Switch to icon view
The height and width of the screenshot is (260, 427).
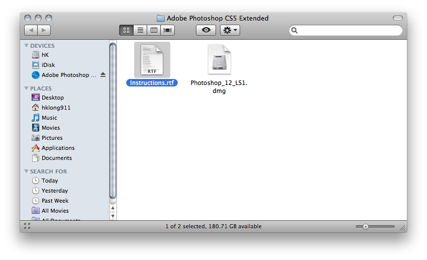tap(127, 30)
